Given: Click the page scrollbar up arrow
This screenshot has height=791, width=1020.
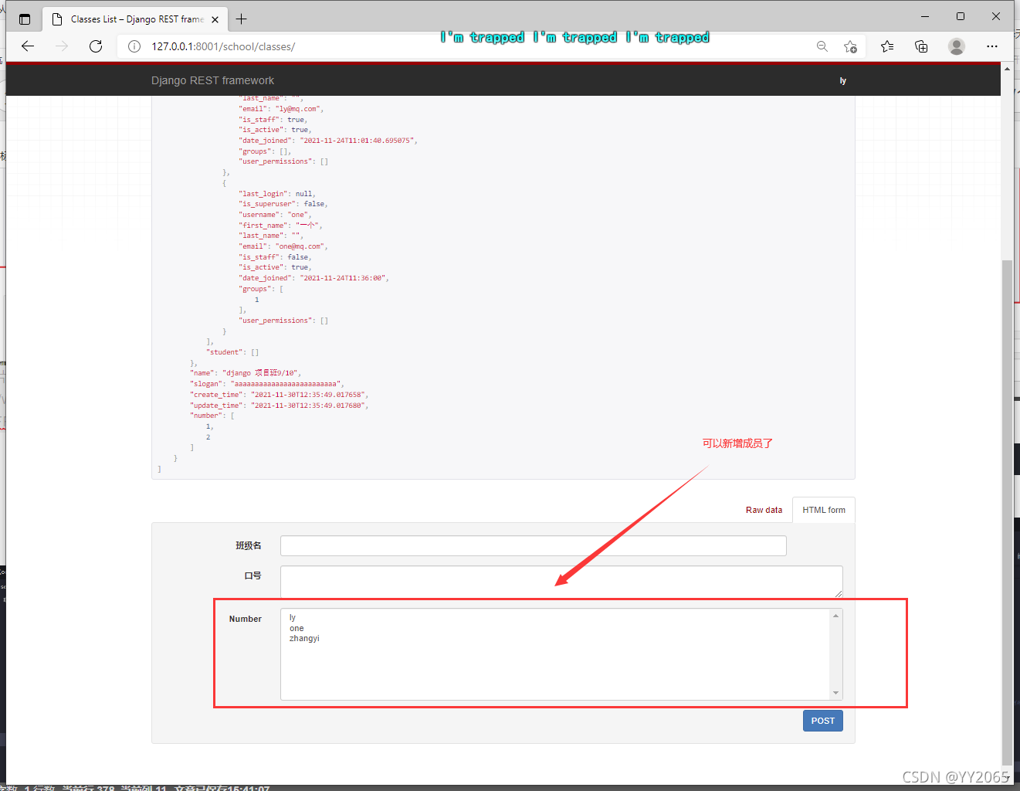Looking at the screenshot, I should (1007, 69).
